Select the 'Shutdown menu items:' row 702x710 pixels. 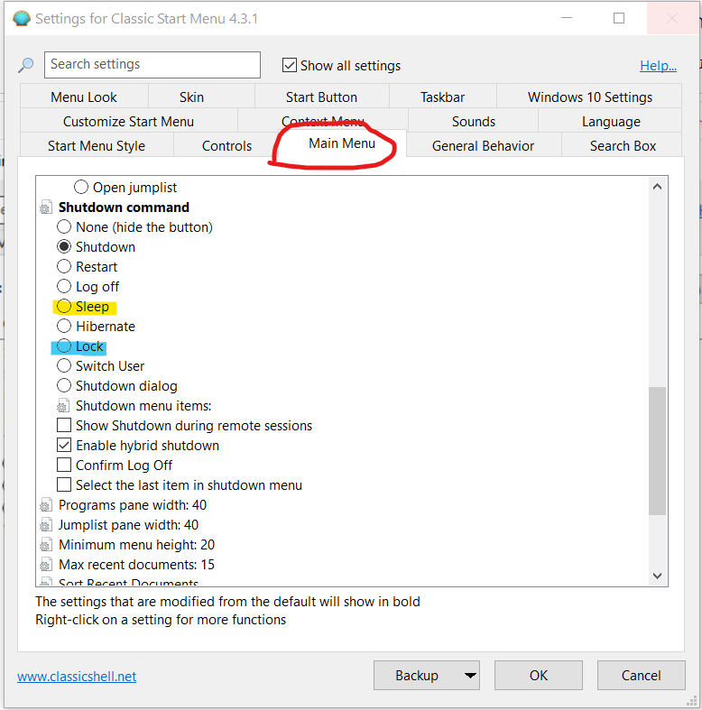[143, 406]
